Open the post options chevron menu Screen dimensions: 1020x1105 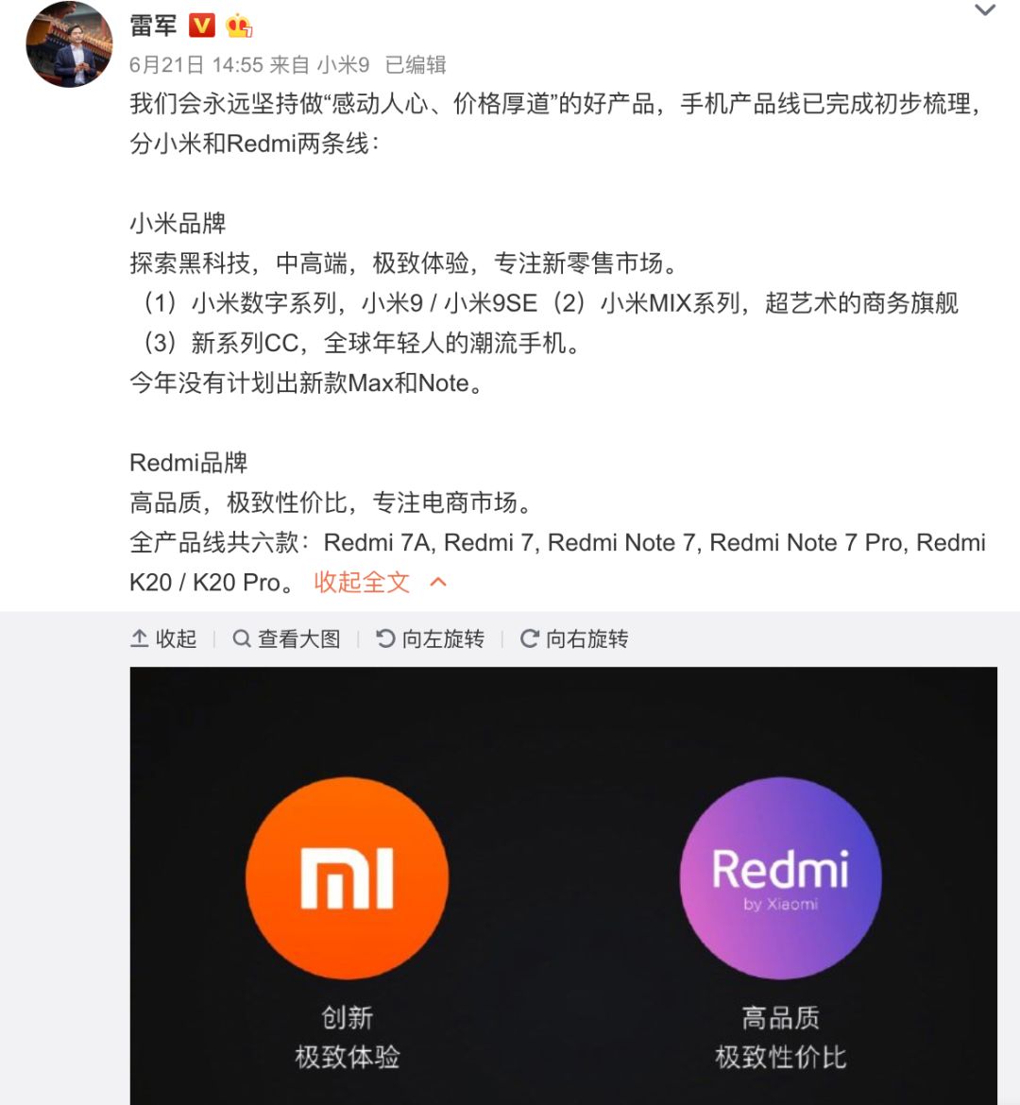click(985, 9)
